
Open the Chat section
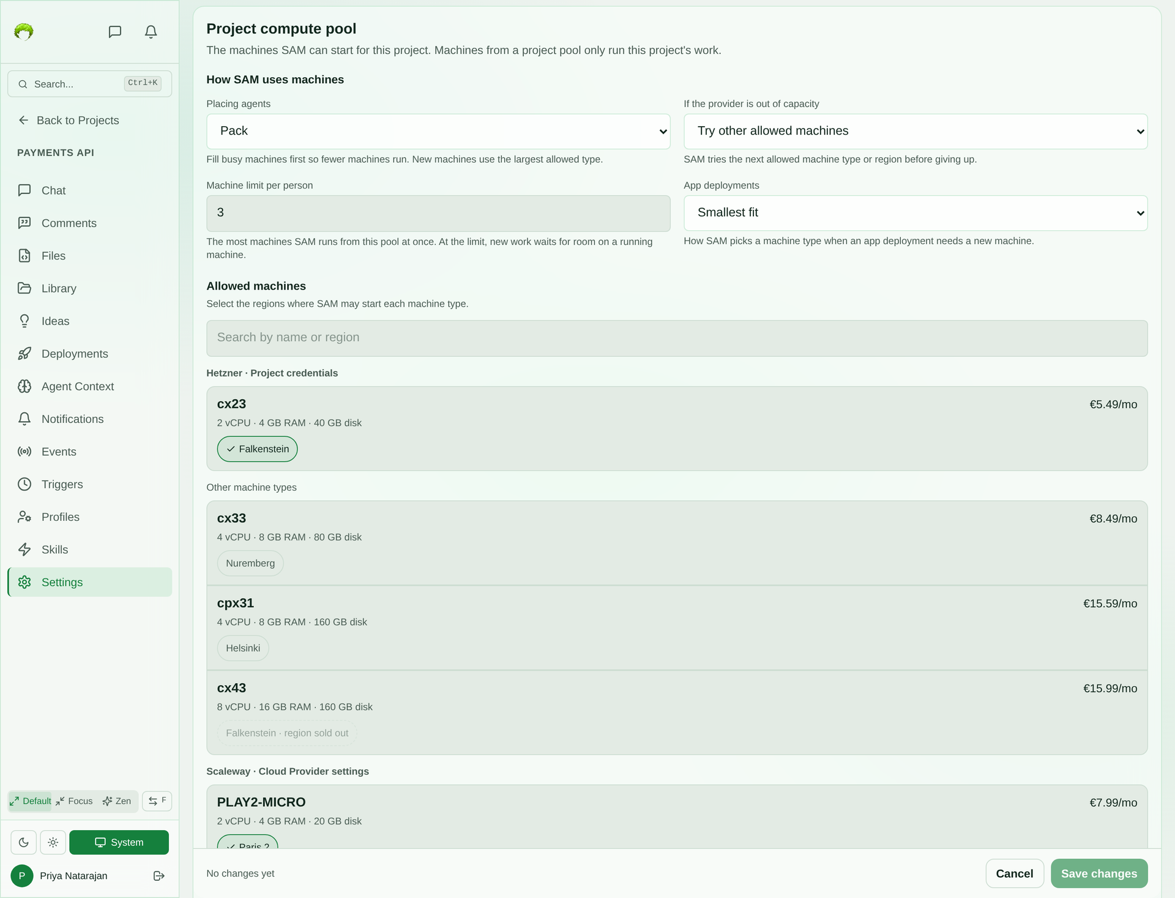click(x=90, y=190)
